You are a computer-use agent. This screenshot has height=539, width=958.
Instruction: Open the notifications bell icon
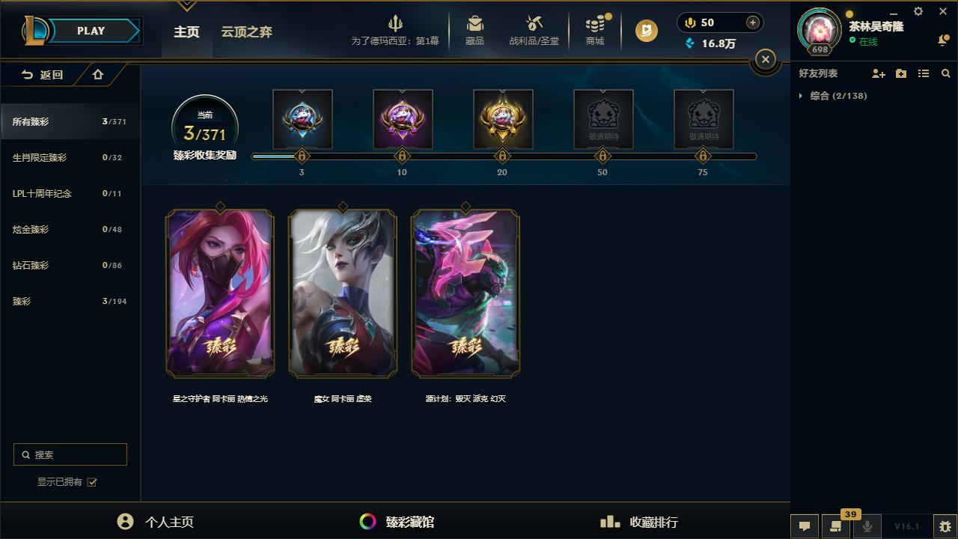[943, 40]
